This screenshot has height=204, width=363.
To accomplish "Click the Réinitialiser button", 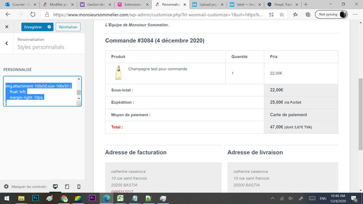I will [x=68, y=27].
